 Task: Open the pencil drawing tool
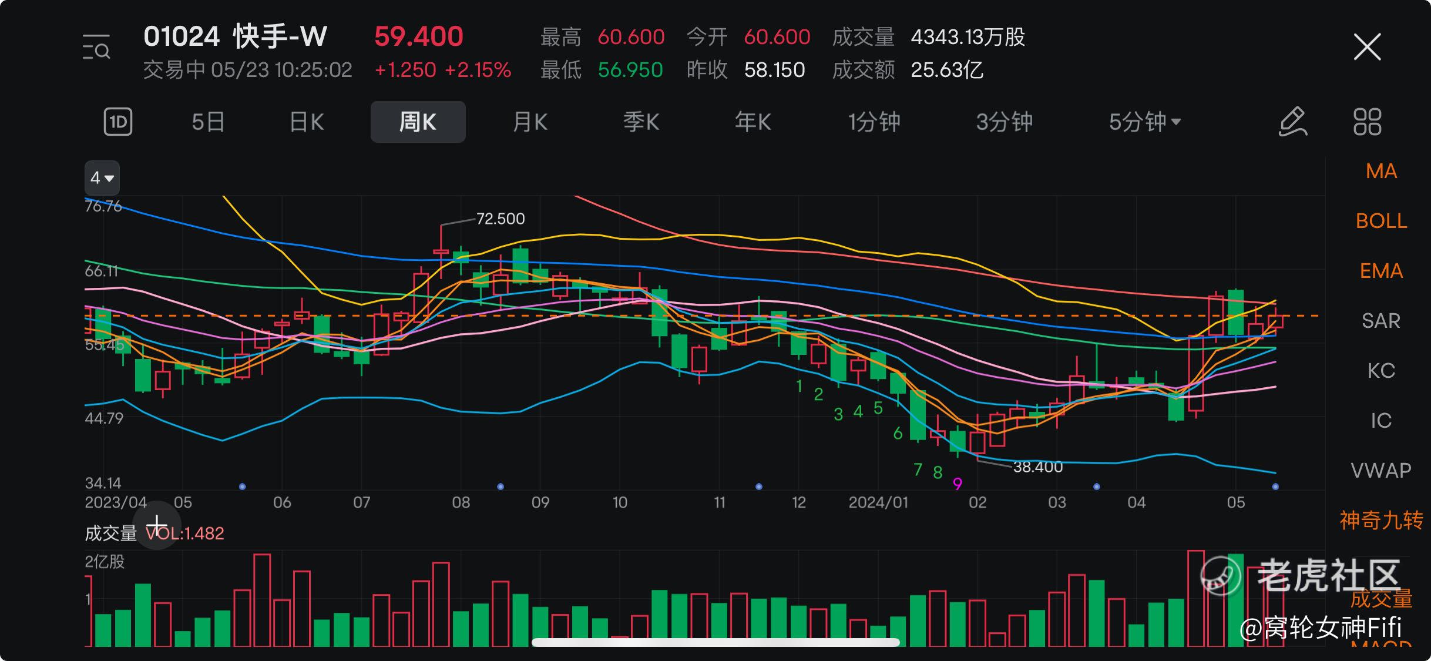coord(1292,122)
